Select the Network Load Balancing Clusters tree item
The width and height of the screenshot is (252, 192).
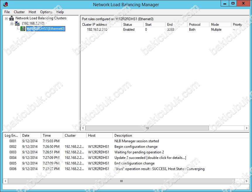pos(41,18)
